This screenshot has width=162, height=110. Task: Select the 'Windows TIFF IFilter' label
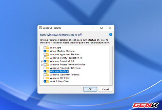coord(60,78)
